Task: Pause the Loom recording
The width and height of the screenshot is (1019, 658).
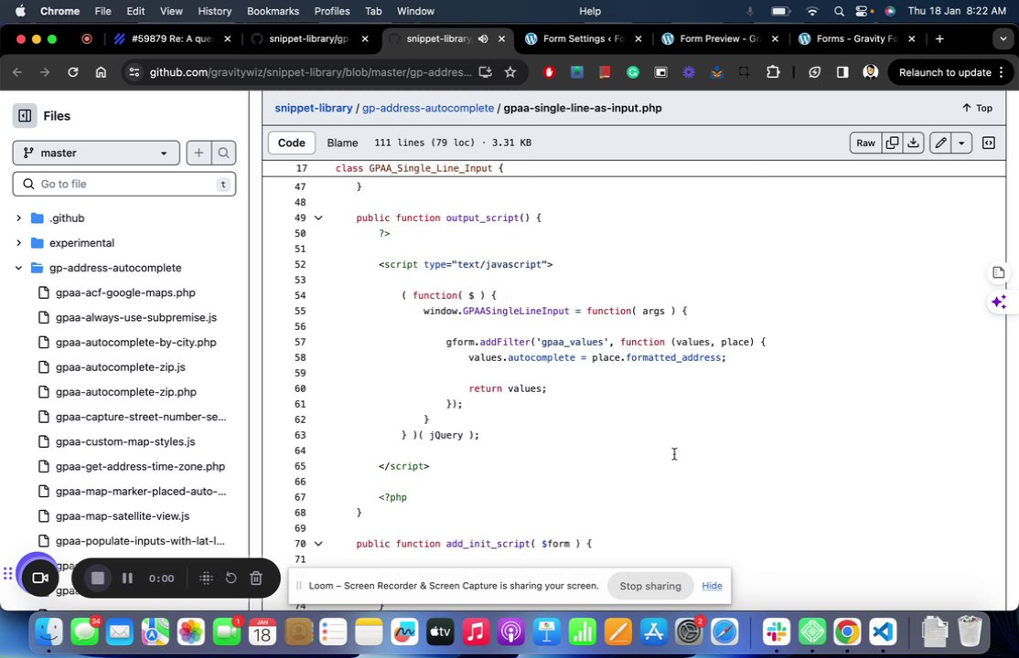Action: point(127,578)
